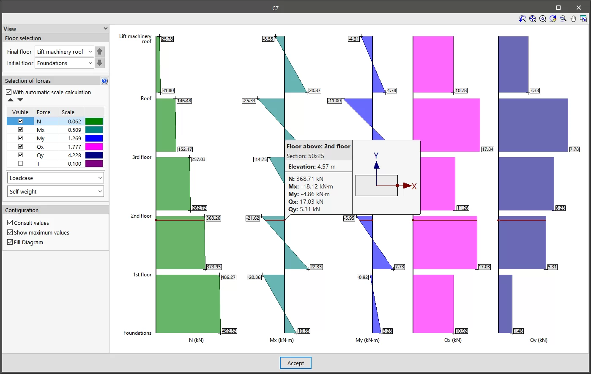The image size is (591, 374).
Task: Select the pan hand tool
Action: (573, 19)
